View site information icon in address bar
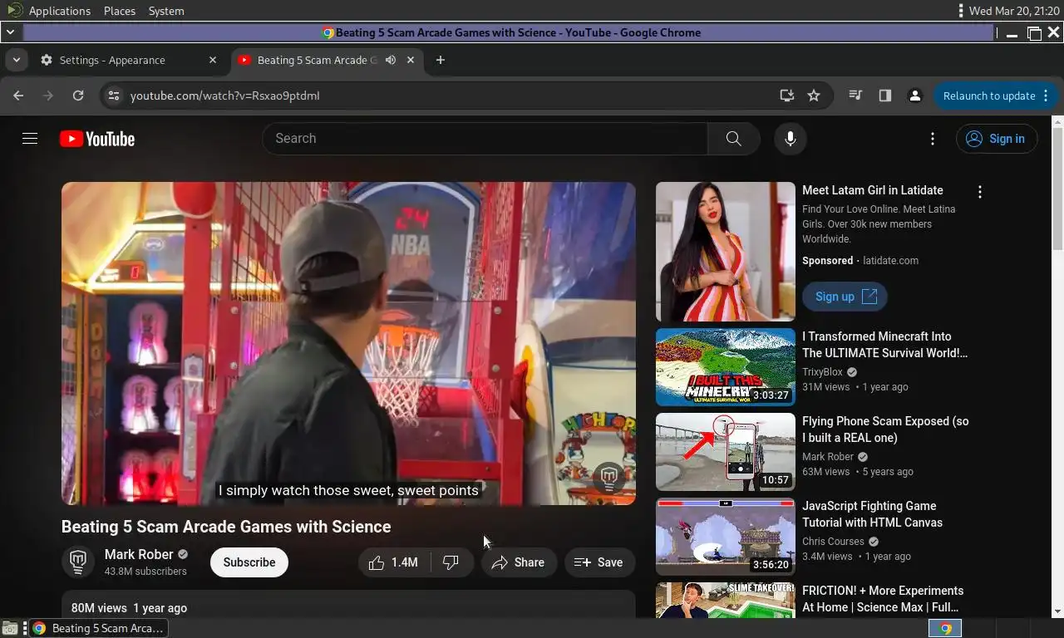 114,96
